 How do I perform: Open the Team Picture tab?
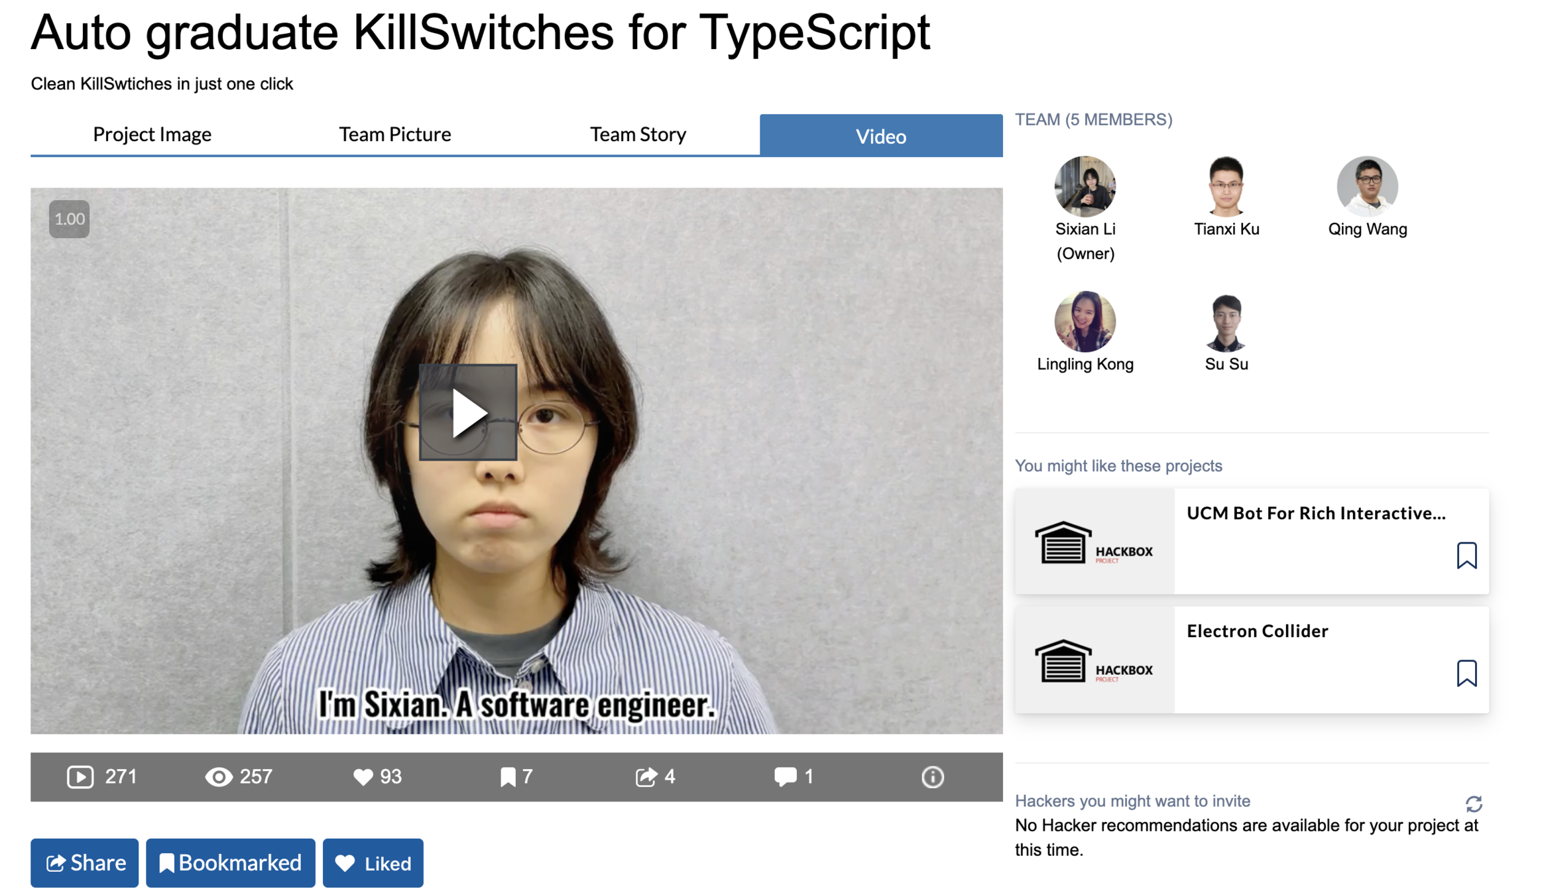point(394,135)
